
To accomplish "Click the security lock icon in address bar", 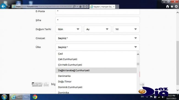I will click(x=80, y=7).
